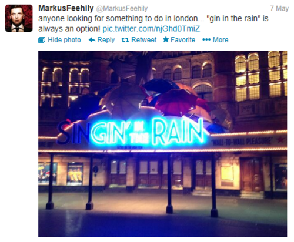Click the lit theatre windows at top right
The image size is (294, 242).
(x=260, y=76)
